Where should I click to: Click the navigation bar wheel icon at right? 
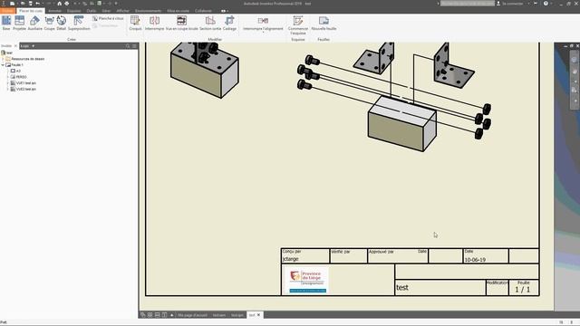point(574,60)
